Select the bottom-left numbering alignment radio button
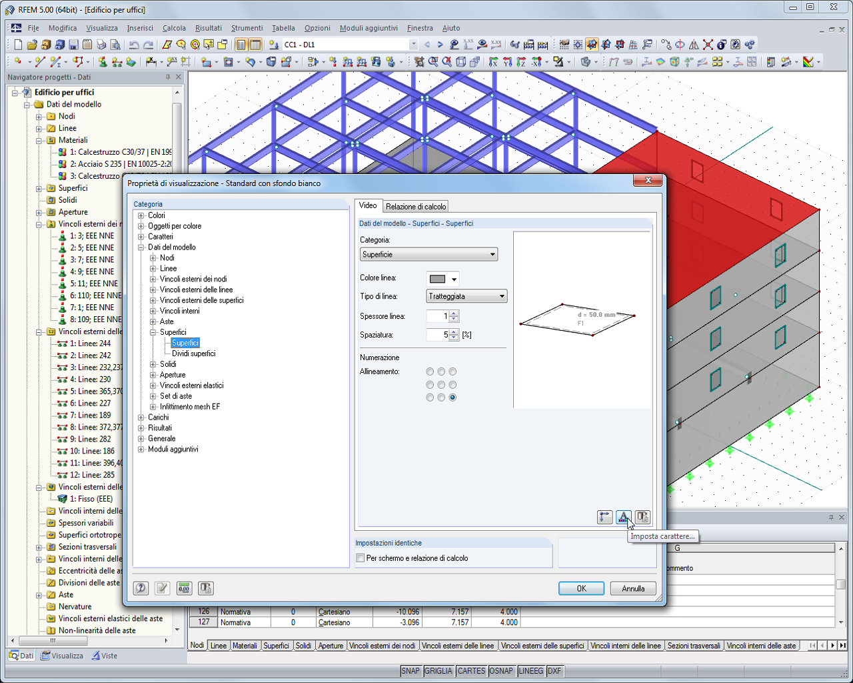Image resolution: width=853 pixels, height=683 pixels. [x=430, y=398]
